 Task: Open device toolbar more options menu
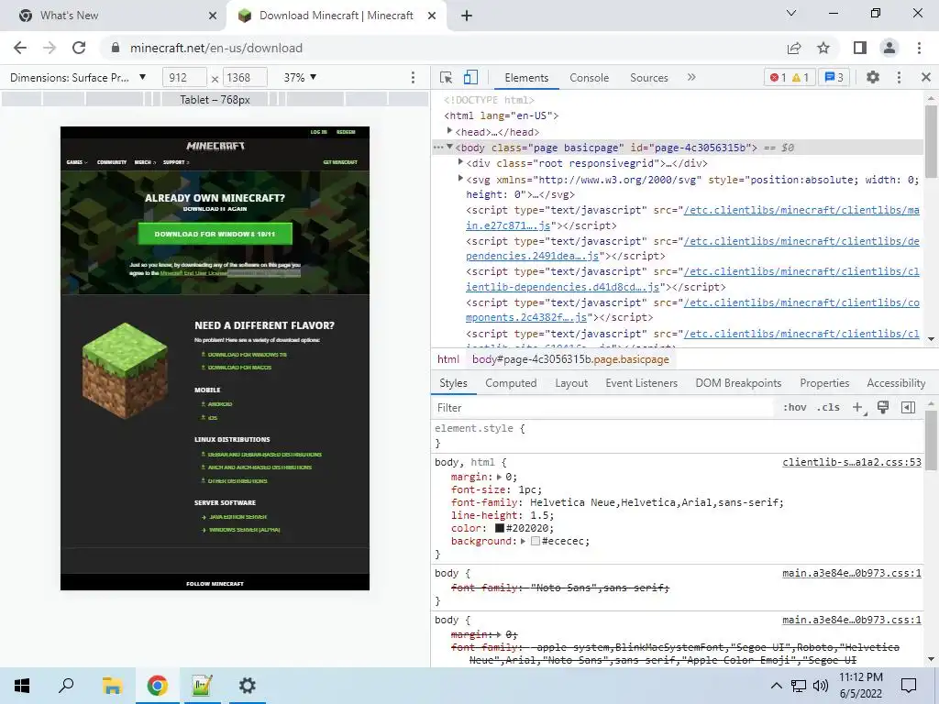coord(413,77)
